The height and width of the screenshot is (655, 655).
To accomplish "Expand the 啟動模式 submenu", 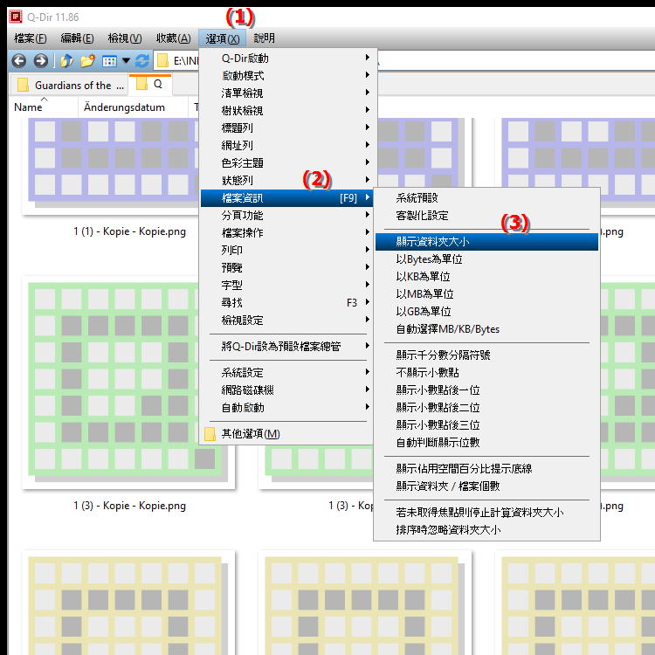I will tap(288, 76).
